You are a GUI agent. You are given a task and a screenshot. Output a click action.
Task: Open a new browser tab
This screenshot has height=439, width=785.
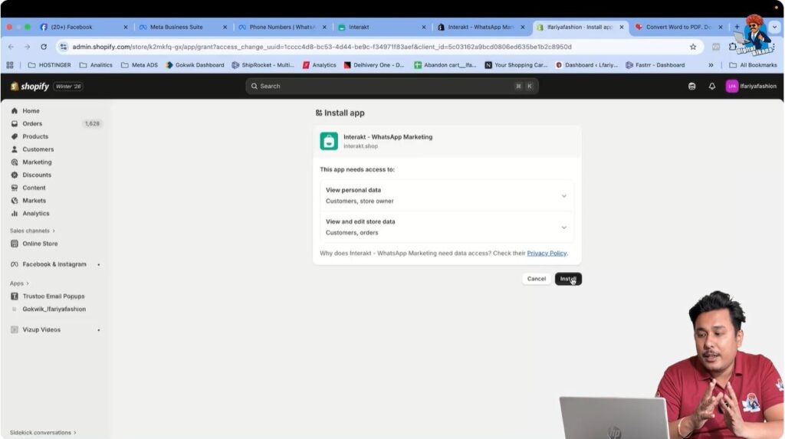coord(737,27)
